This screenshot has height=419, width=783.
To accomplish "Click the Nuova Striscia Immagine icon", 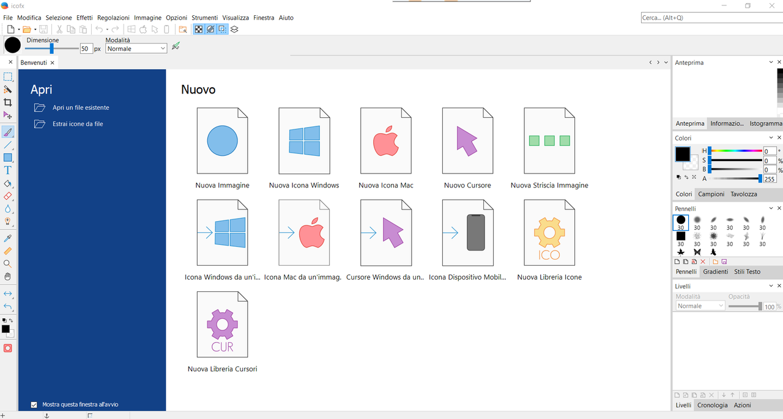I will tap(549, 141).
